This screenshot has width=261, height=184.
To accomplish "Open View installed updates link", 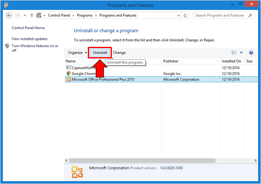I will (29, 39).
